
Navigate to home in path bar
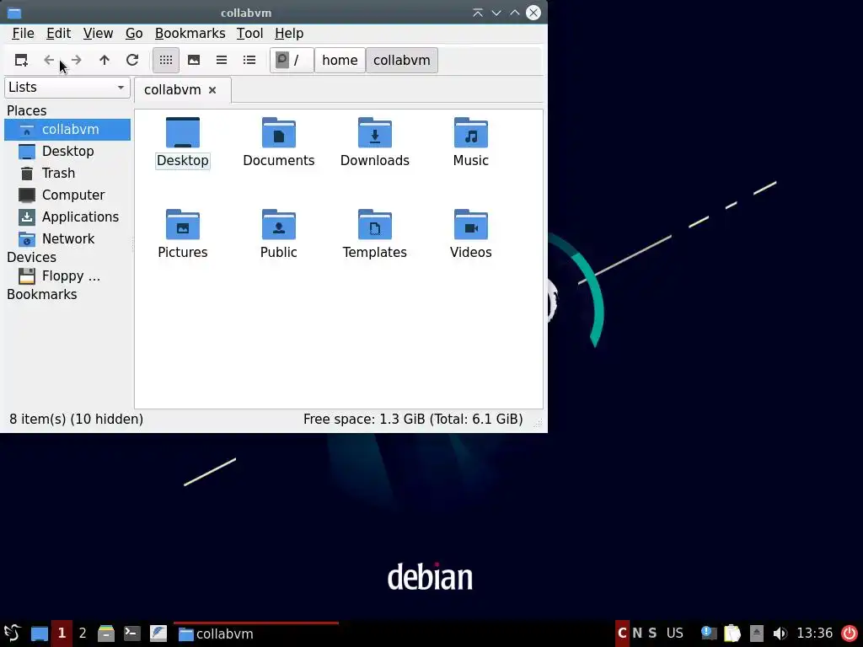tap(340, 60)
